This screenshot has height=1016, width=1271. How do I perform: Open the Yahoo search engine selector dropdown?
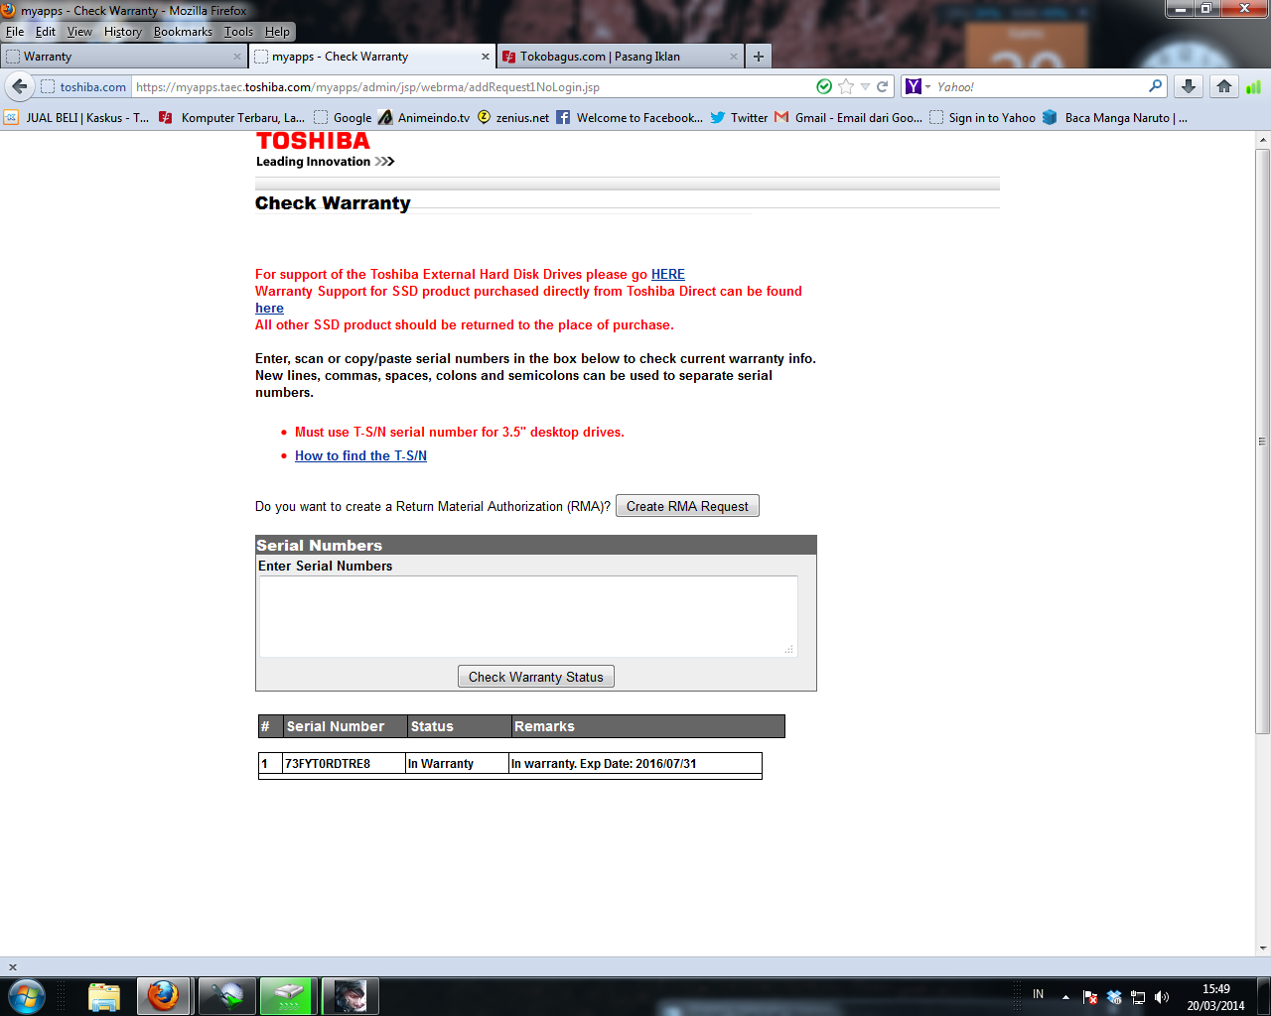(x=918, y=86)
